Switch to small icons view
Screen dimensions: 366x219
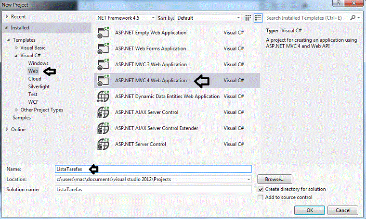pyautogui.click(x=248, y=18)
